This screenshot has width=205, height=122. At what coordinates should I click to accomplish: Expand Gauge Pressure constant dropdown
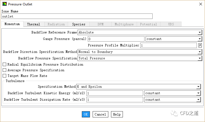tap(200, 39)
